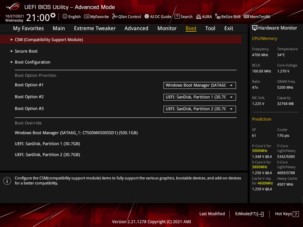
Task: Click the AURA lighting icon
Action: pos(199,17)
